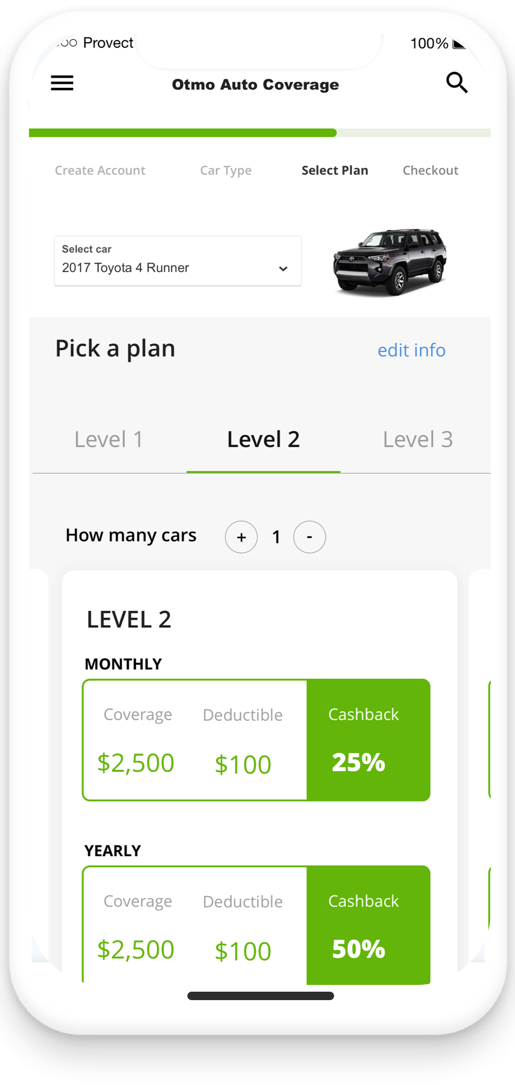515x1085 pixels.
Task: Switch to the Level 1 tab
Action: pyautogui.click(x=109, y=440)
